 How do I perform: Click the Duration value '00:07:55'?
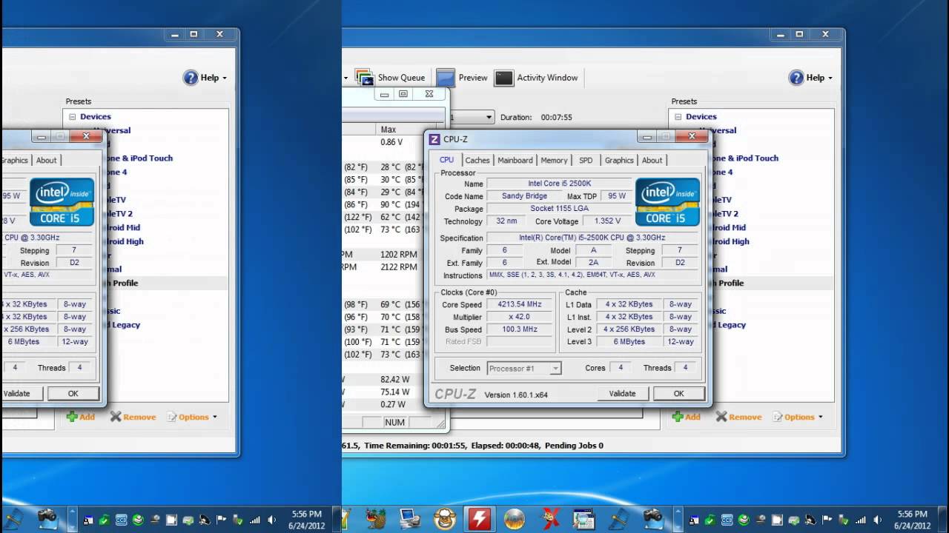(x=556, y=117)
